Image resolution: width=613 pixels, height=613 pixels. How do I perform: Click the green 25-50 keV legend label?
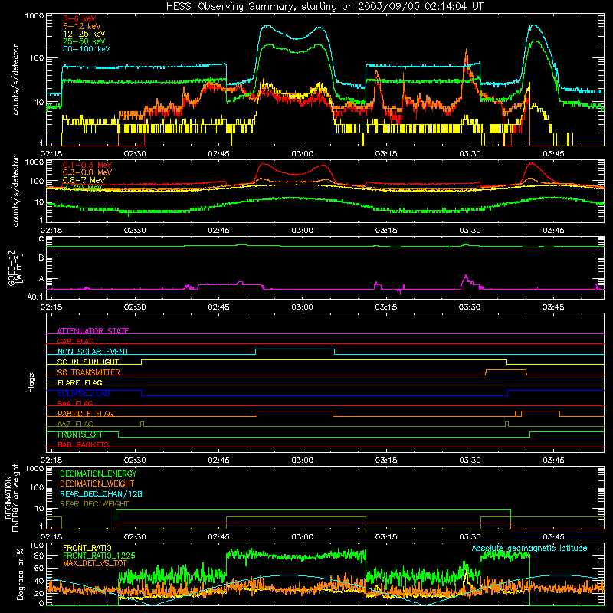[84, 41]
